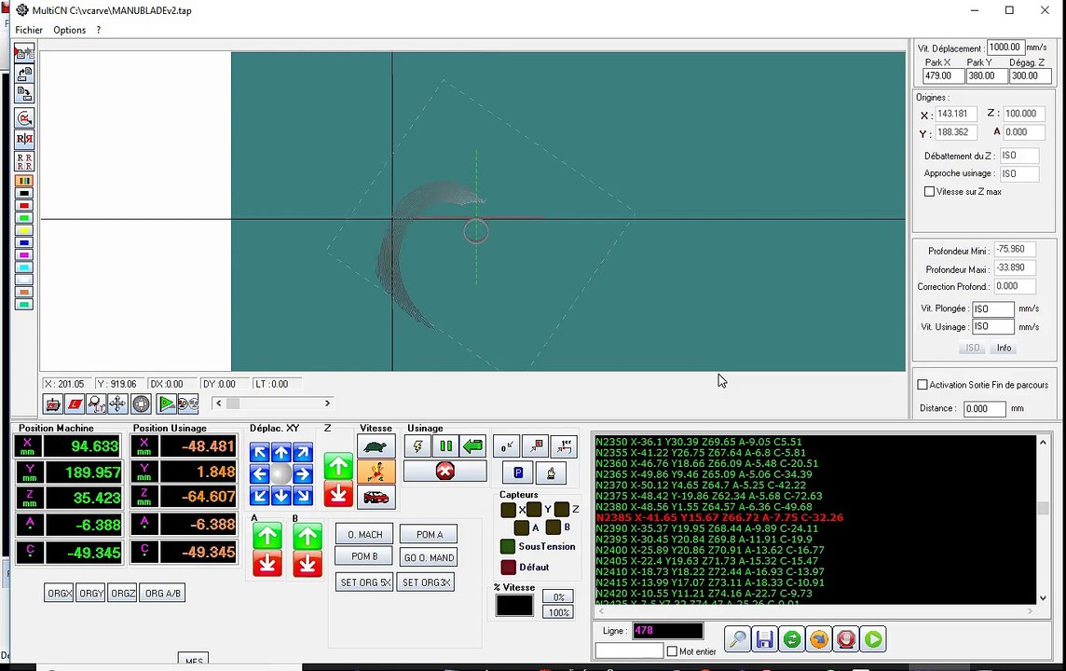
Task: Select G-code line N2385 highlighted in red
Action: (x=719, y=517)
